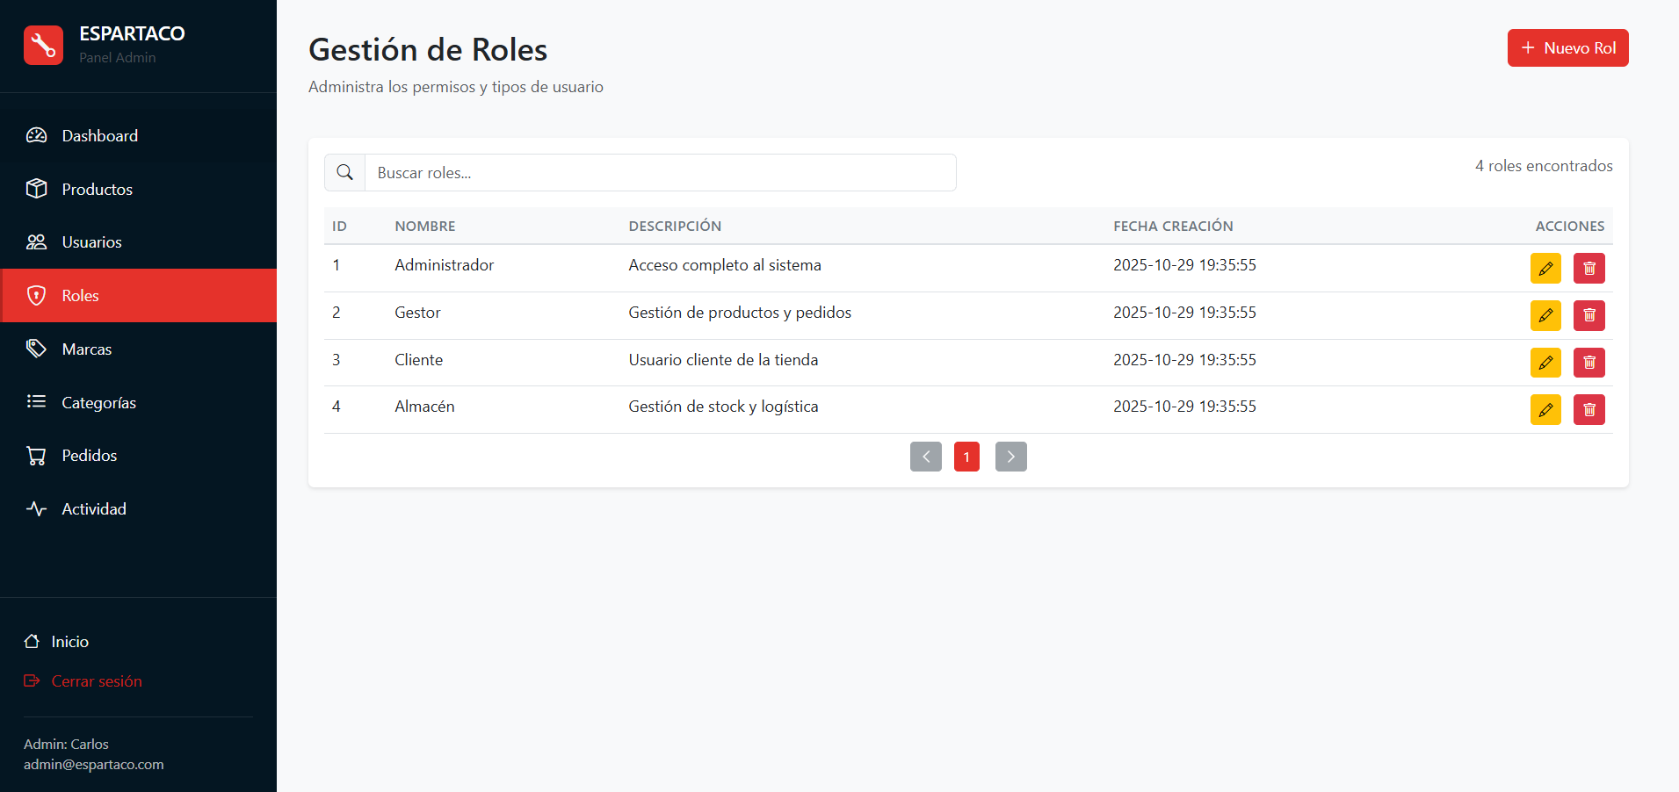Navigate to Usuarios
This screenshot has height=792, width=1679.
point(138,242)
